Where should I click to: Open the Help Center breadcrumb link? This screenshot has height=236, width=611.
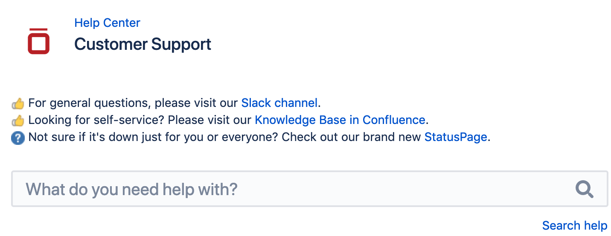click(x=107, y=23)
